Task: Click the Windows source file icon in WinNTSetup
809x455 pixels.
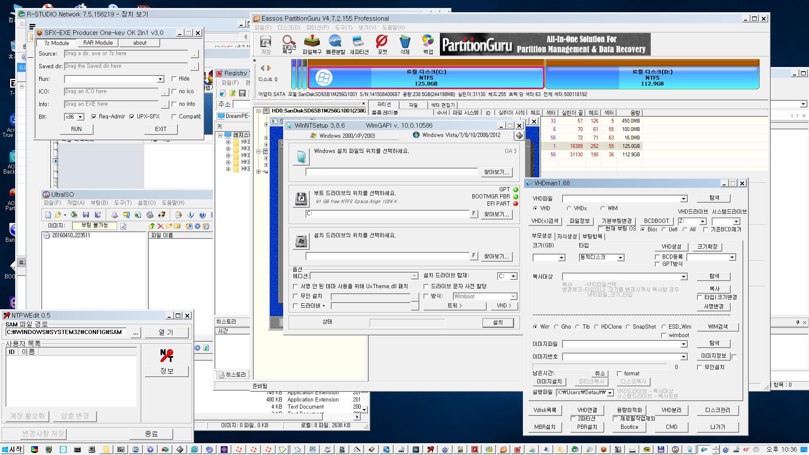Action: pyautogui.click(x=301, y=157)
